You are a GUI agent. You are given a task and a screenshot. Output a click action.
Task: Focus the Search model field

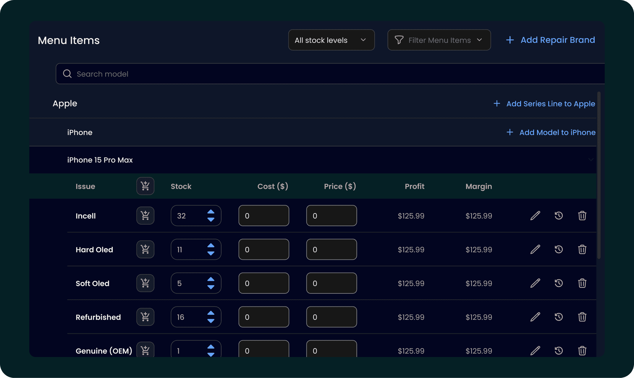(x=325, y=74)
